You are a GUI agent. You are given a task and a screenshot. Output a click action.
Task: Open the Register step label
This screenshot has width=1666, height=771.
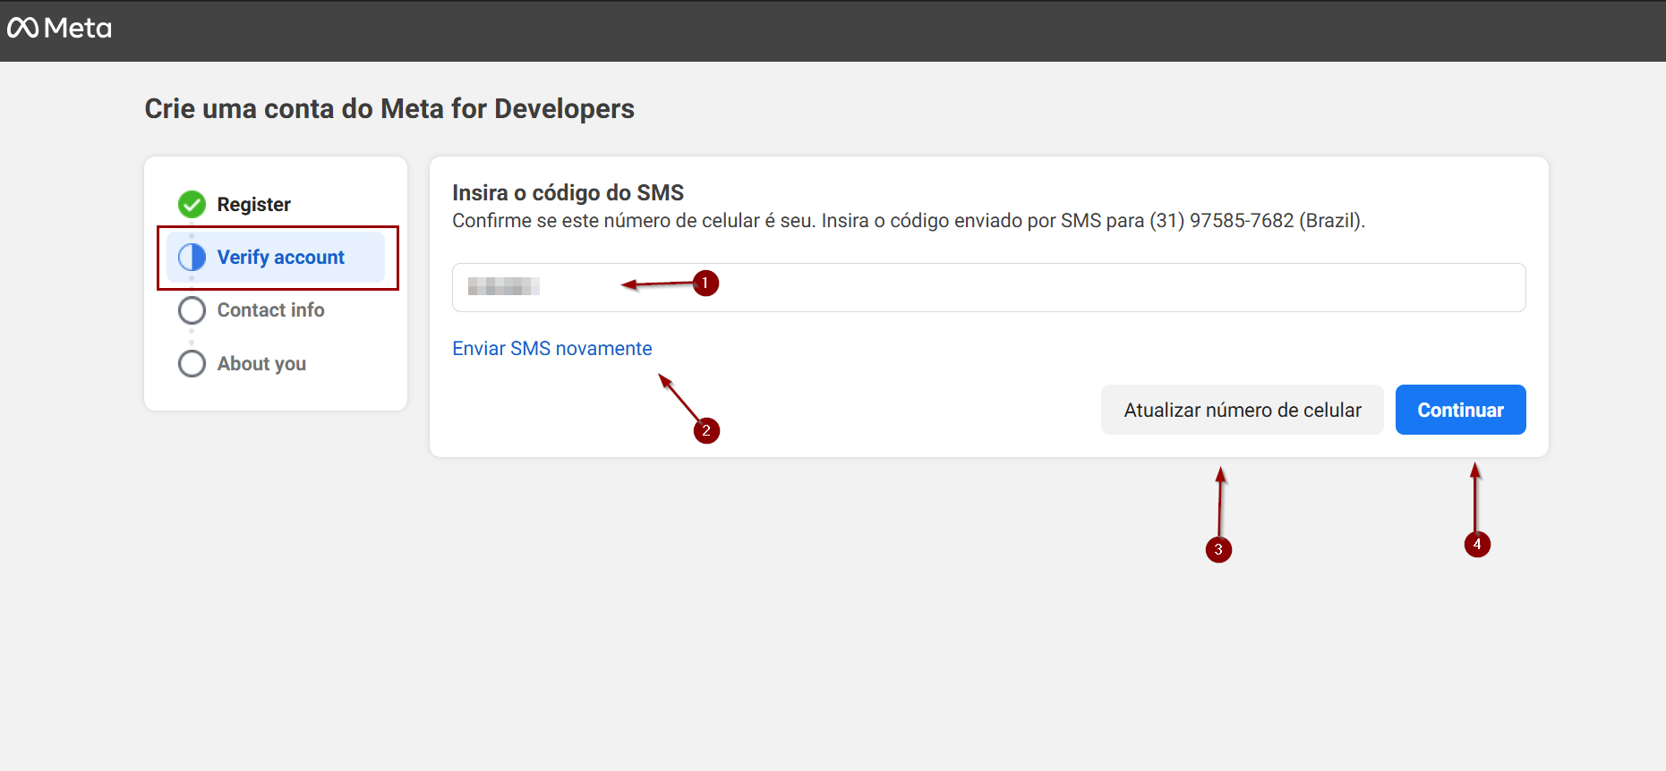[x=253, y=205]
